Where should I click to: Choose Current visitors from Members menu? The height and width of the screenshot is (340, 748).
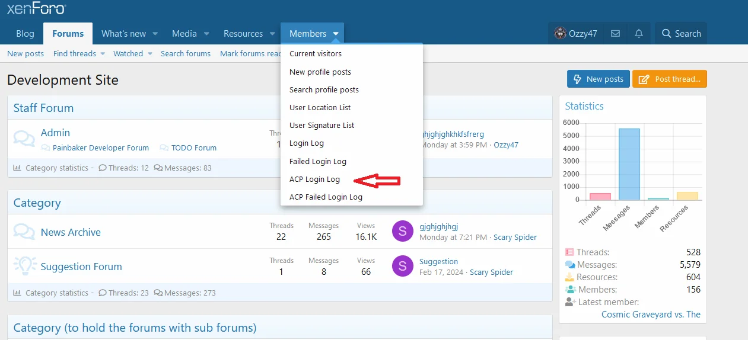click(x=316, y=54)
